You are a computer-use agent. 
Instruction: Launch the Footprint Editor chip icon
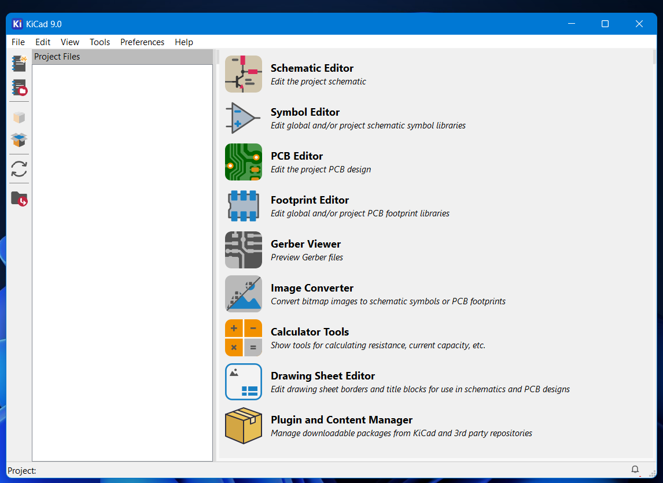(x=244, y=206)
